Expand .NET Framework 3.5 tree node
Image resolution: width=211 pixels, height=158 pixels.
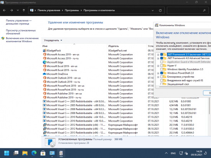click(x=158, y=55)
